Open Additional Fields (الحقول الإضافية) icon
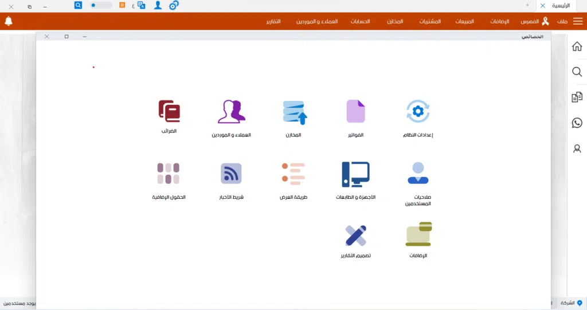This screenshot has width=587, height=310. 169,174
